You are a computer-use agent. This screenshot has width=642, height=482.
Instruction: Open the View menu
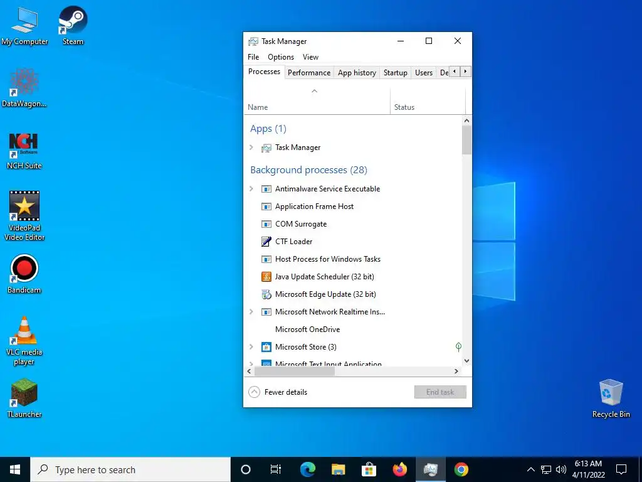311,57
